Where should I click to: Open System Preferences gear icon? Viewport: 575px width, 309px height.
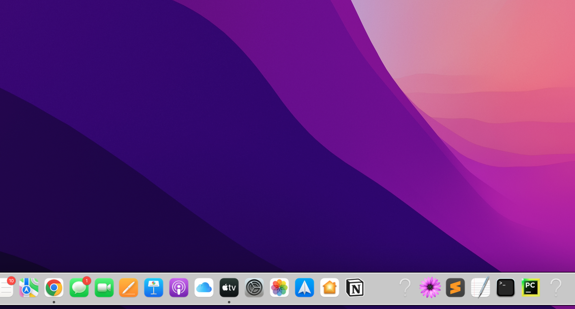point(254,288)
